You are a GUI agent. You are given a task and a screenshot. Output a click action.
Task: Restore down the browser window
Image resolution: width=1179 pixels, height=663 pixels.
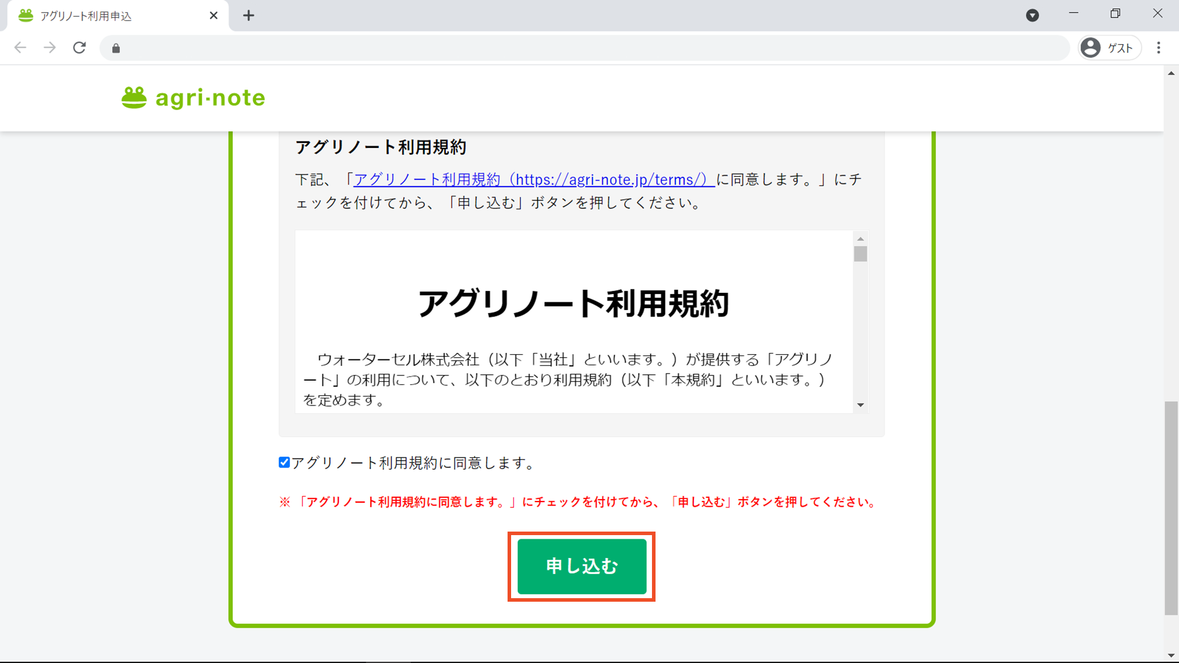(x=1115, y=14)
